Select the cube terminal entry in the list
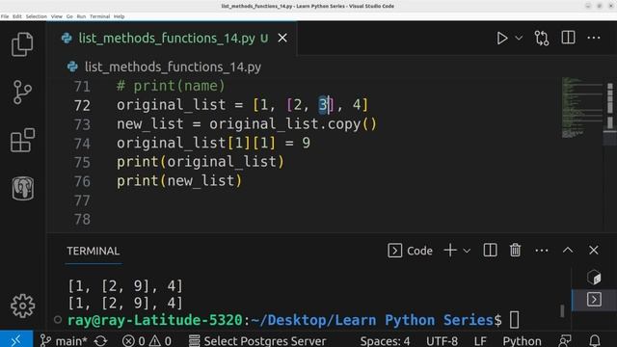 click(594, 277)
